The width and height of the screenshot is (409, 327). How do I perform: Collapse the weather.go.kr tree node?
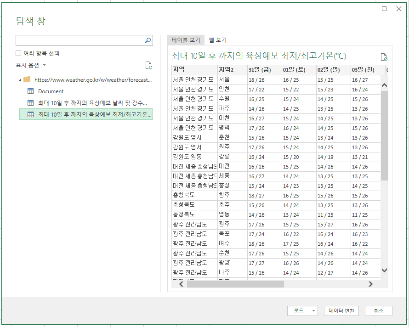click(x=19, y=79)
